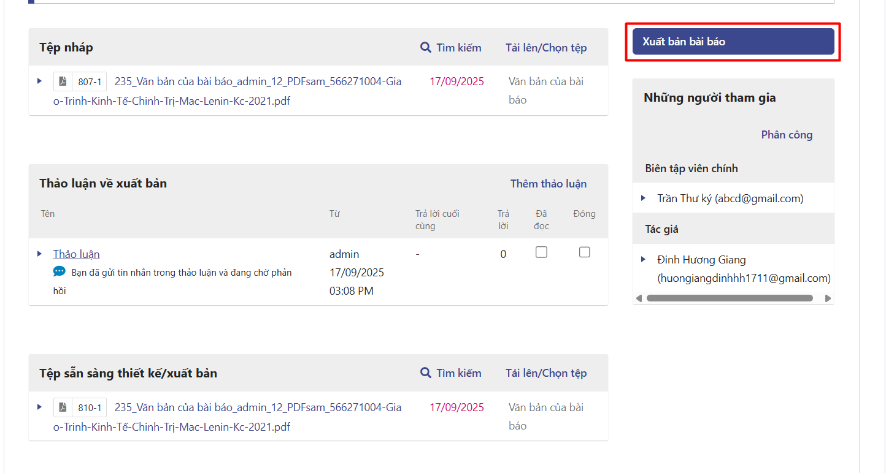Screen dimensions: 886x473
Task: Expand the Thảo luận discussion row
Action: (x=39, y=254)
